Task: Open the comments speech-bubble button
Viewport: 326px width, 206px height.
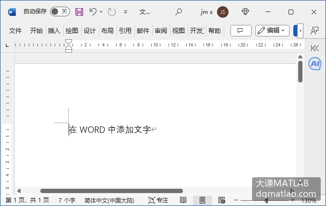Action: pos(241,31)
